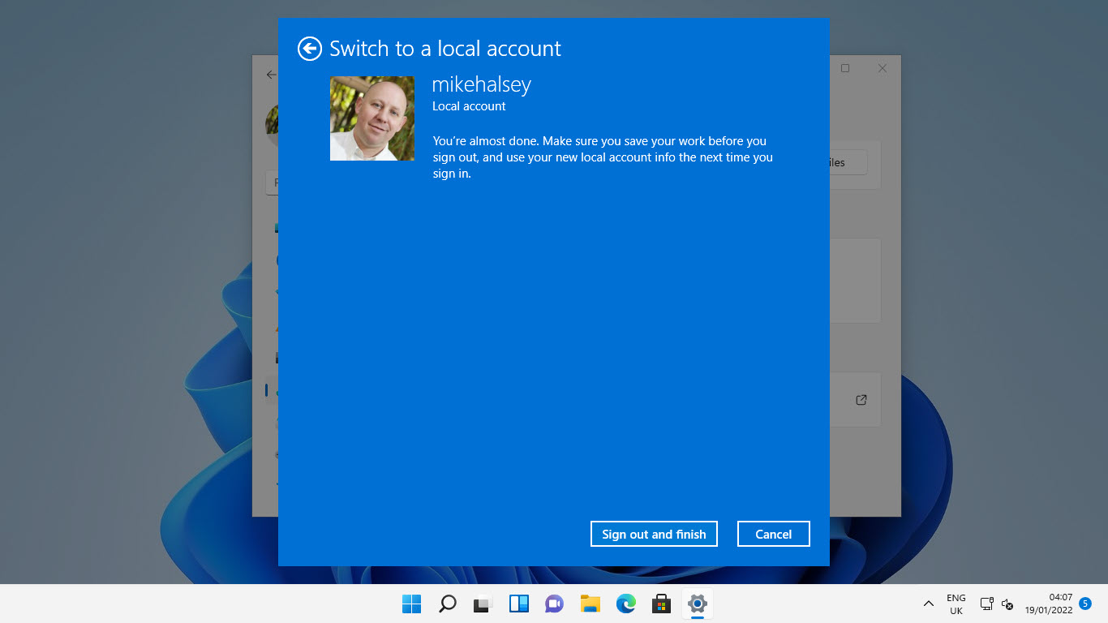Open the ENG UK language switcher
Screen dimensions: 1108x623
pyautogui.click(x=956, y=604)
